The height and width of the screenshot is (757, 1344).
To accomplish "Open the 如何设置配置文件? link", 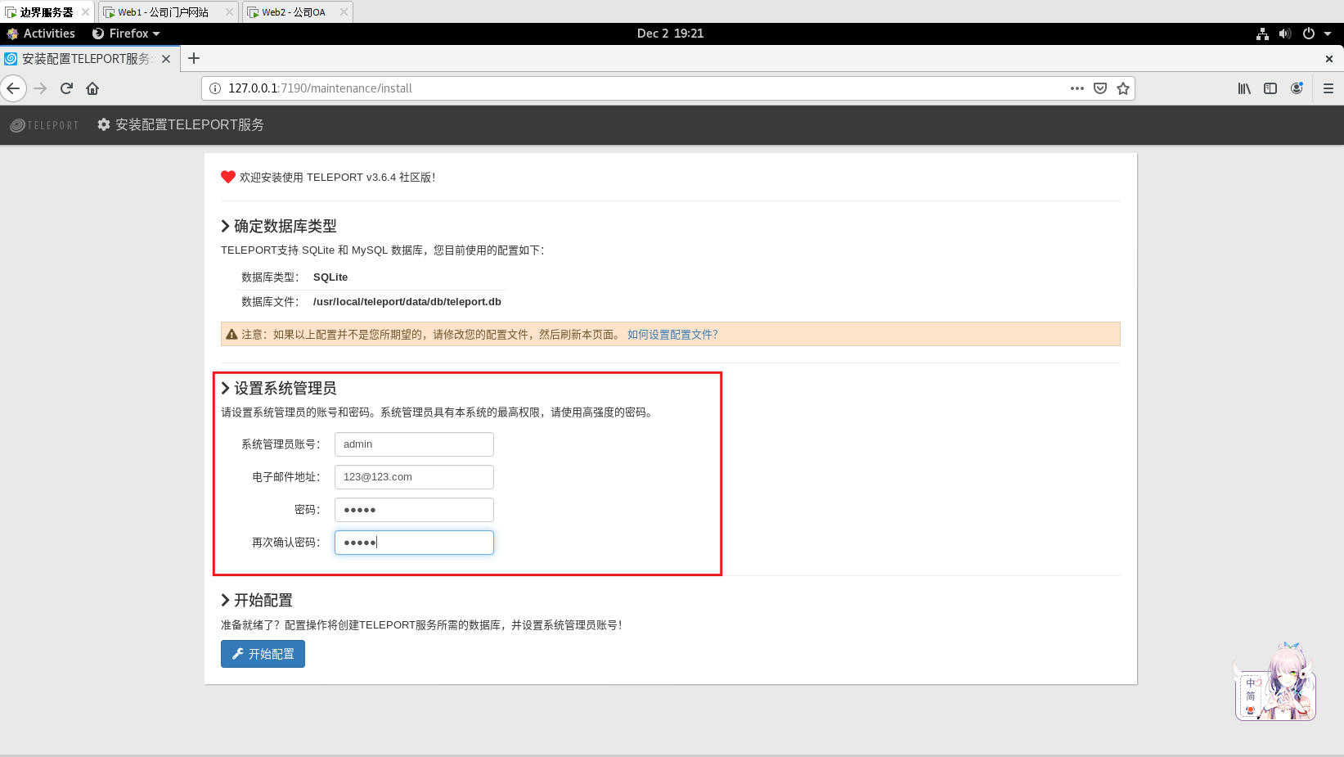I will click(x=672, y=335).
